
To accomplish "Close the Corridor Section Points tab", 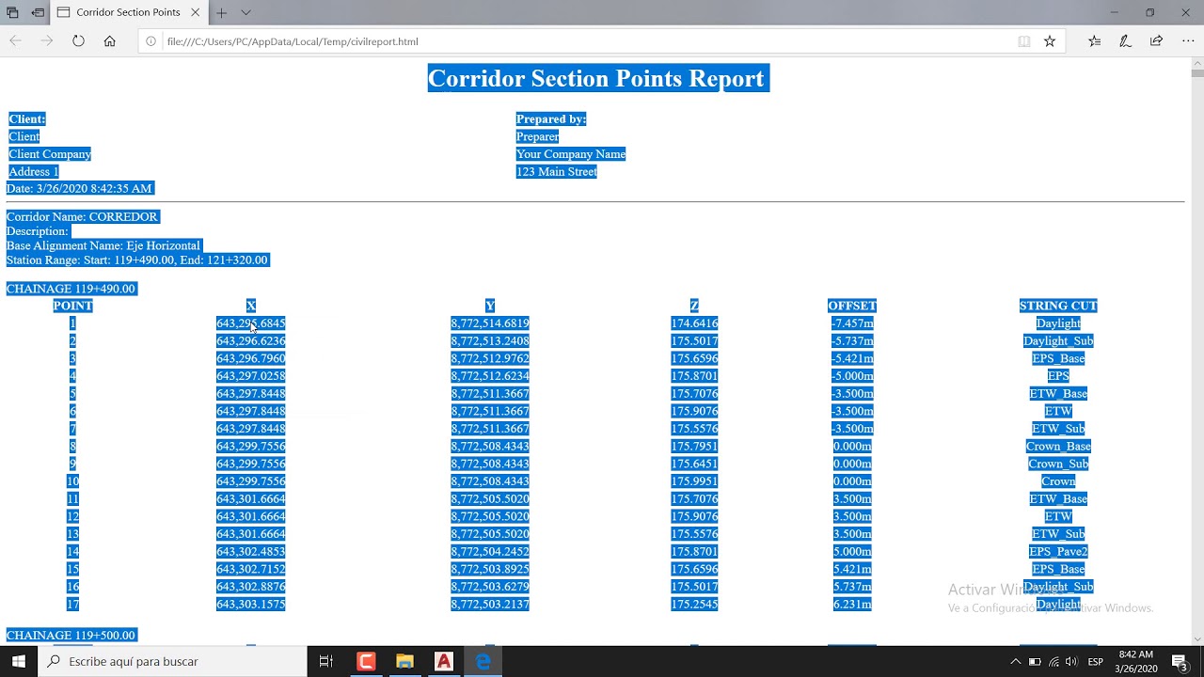I will [x=195, y=12].
